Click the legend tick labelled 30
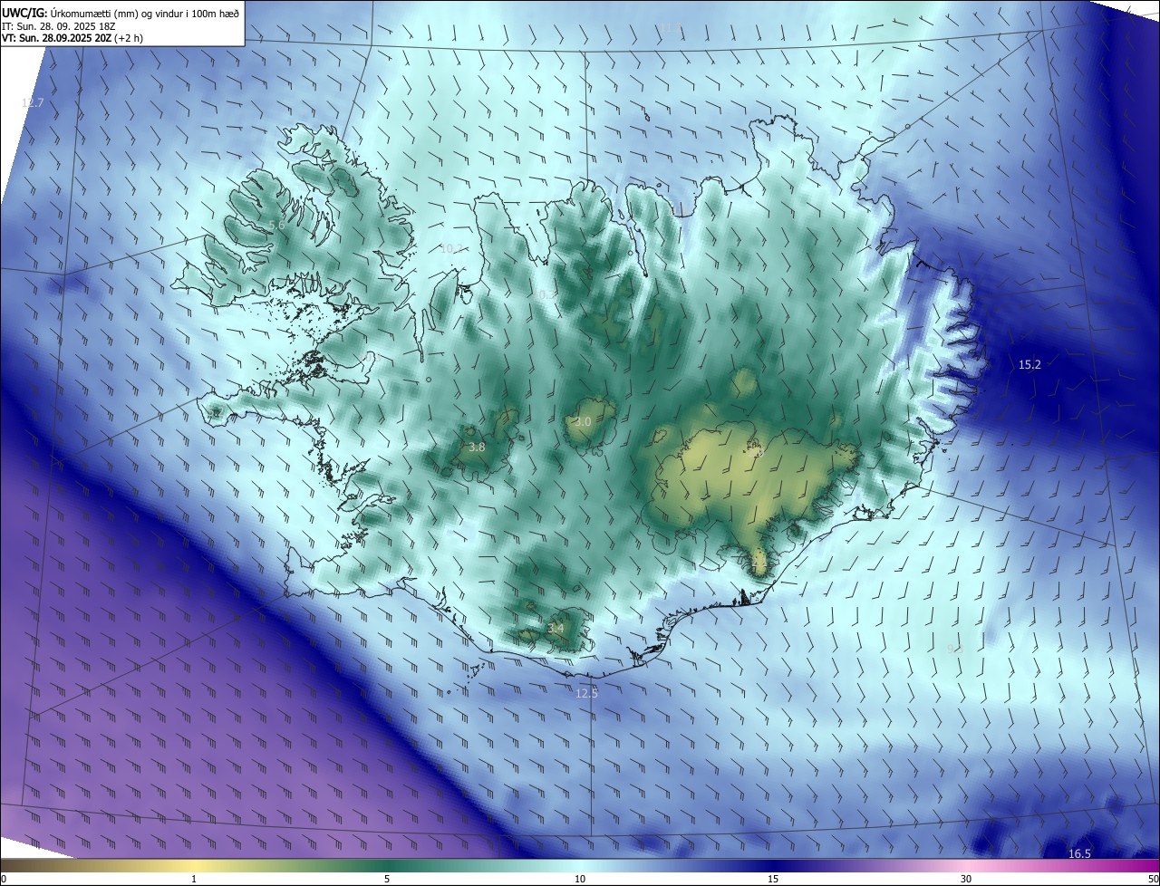 coord(966,879)
